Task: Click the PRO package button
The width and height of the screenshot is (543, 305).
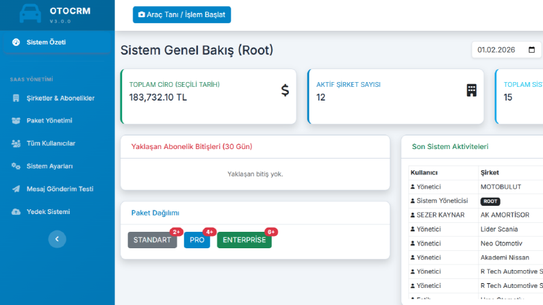Action: click(197, 240)
